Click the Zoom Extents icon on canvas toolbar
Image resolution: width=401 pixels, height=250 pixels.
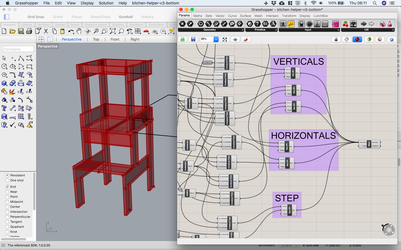(x=225, y=39)
